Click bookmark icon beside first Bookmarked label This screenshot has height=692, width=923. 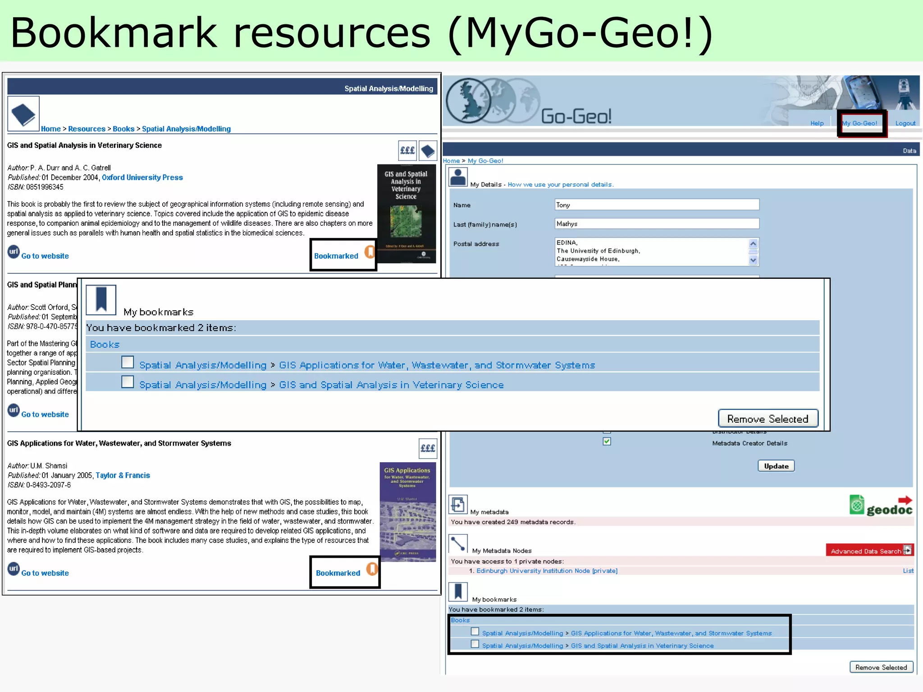[370, 252]
